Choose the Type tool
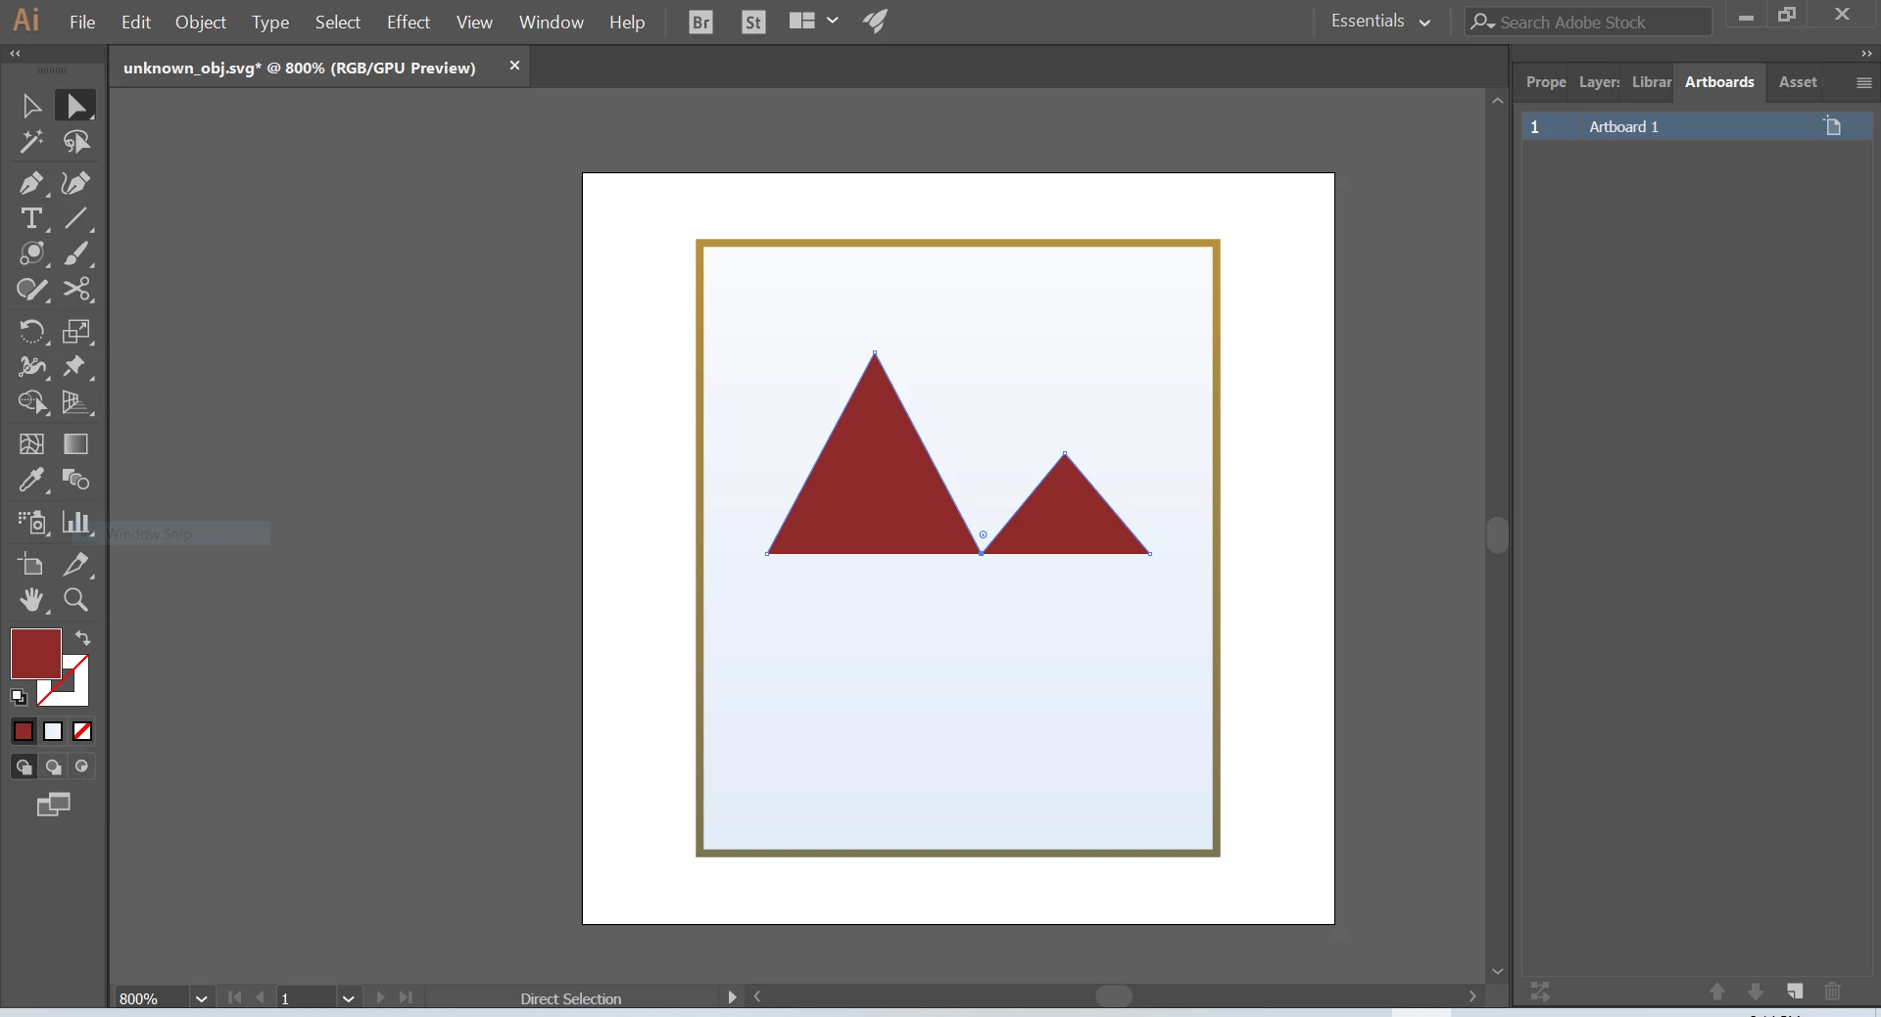This screenshot has height=1017, width=1881. (x=31, y=218)
